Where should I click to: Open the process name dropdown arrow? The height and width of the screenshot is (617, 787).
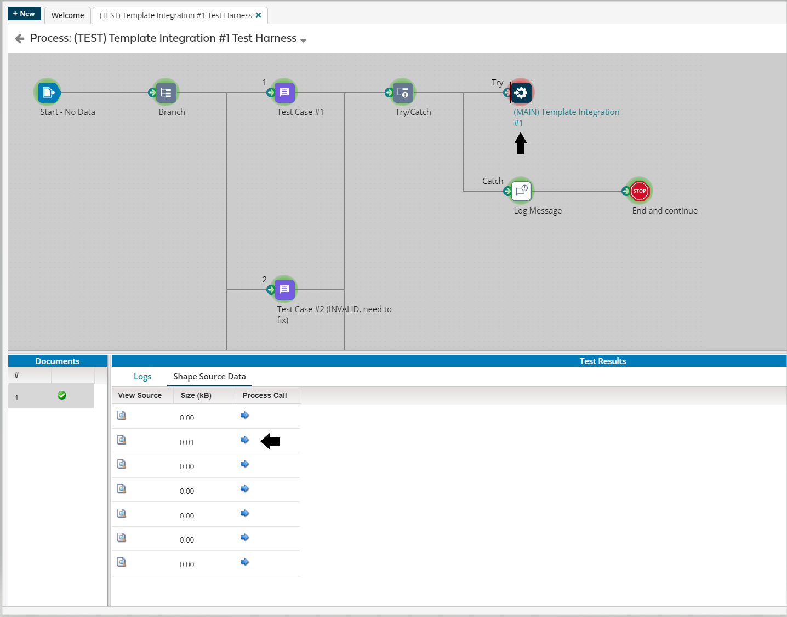coord(303,40)
